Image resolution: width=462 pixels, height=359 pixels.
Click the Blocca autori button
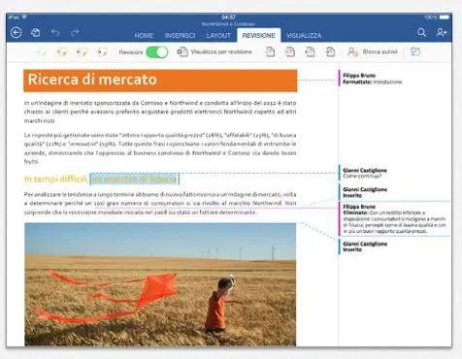[373, 52]
